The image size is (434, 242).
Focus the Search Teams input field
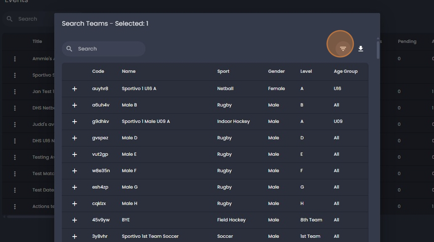pyautogui.click(x=103, y=49)
